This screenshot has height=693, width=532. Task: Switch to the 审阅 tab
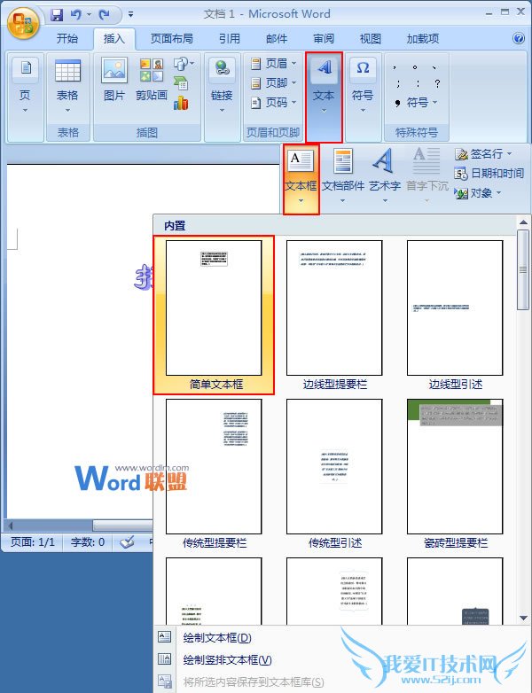(324, 39)
